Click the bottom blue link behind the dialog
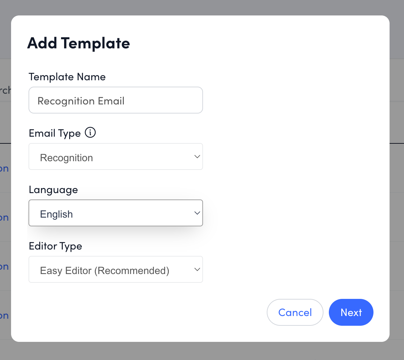The width and height of the screenshot is (404, 360). coord(4,315)
